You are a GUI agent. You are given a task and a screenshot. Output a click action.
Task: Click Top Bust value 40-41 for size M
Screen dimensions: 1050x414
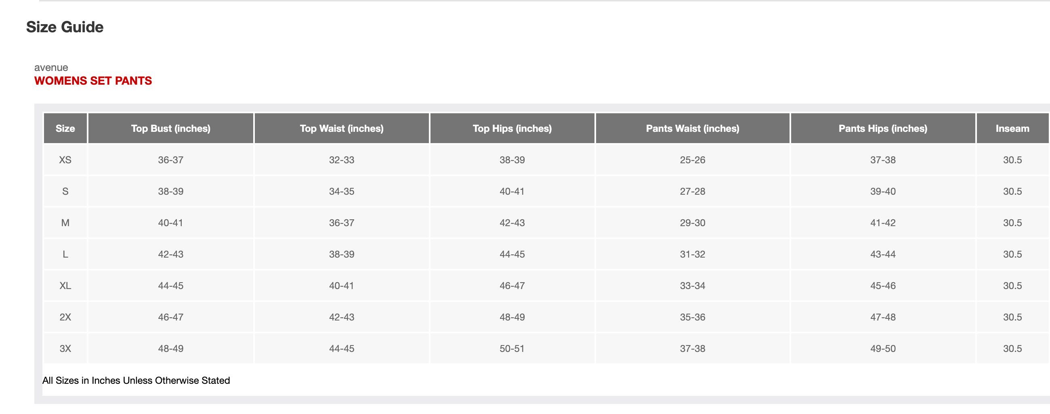click(170, 223)
